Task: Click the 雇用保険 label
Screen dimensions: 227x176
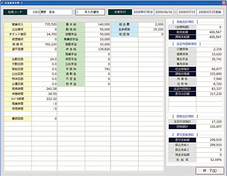Action: tap(183, 64)
